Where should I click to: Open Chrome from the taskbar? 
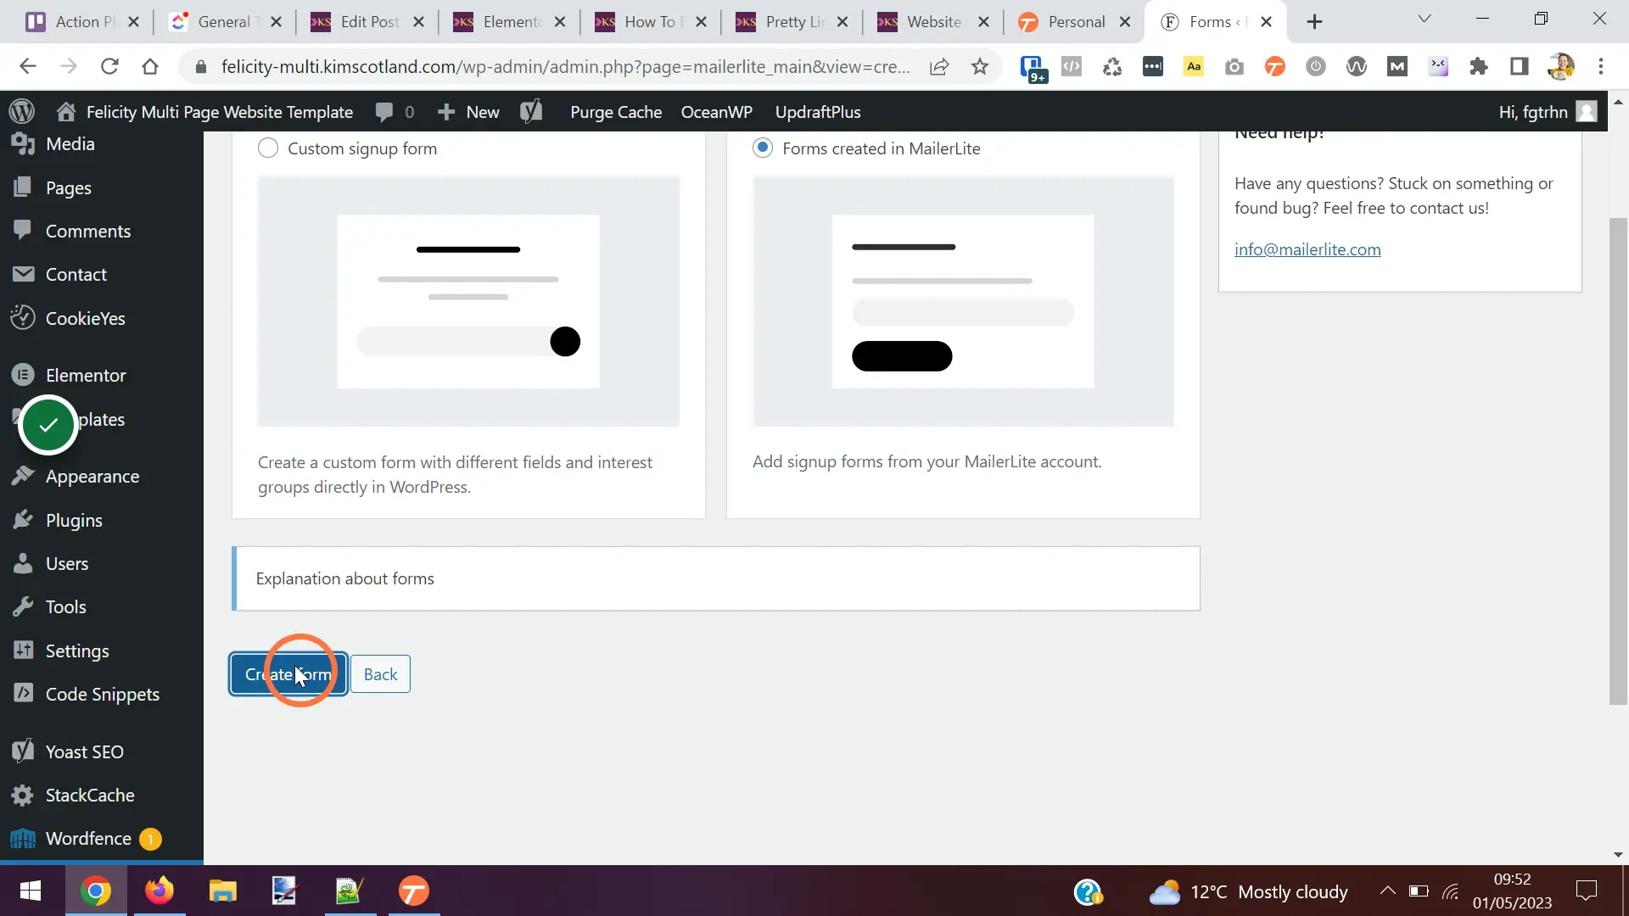pyautogui.click(x=96, y=891)
